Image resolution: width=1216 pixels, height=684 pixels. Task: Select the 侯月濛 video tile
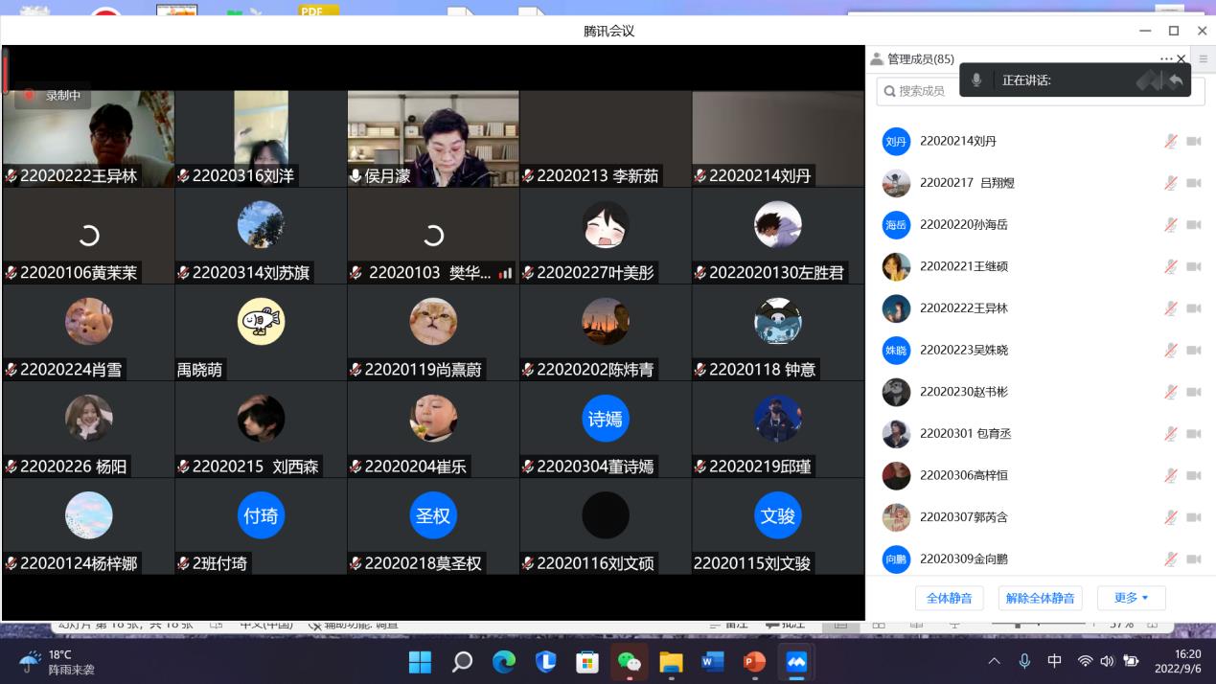point(433,139)
